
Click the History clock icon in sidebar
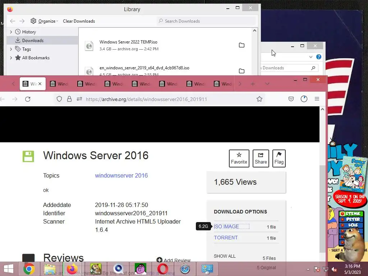[18, 32]
